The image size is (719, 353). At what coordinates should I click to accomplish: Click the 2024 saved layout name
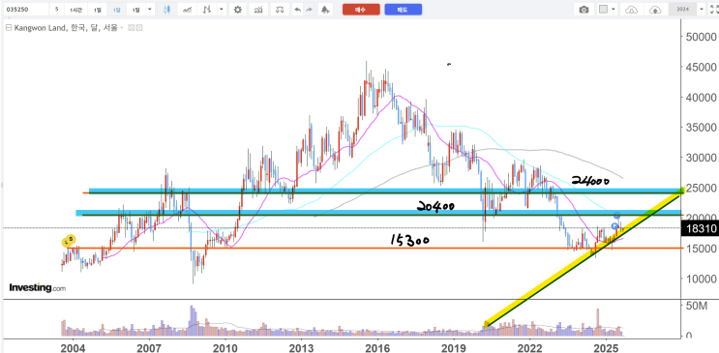click(682, 9)
